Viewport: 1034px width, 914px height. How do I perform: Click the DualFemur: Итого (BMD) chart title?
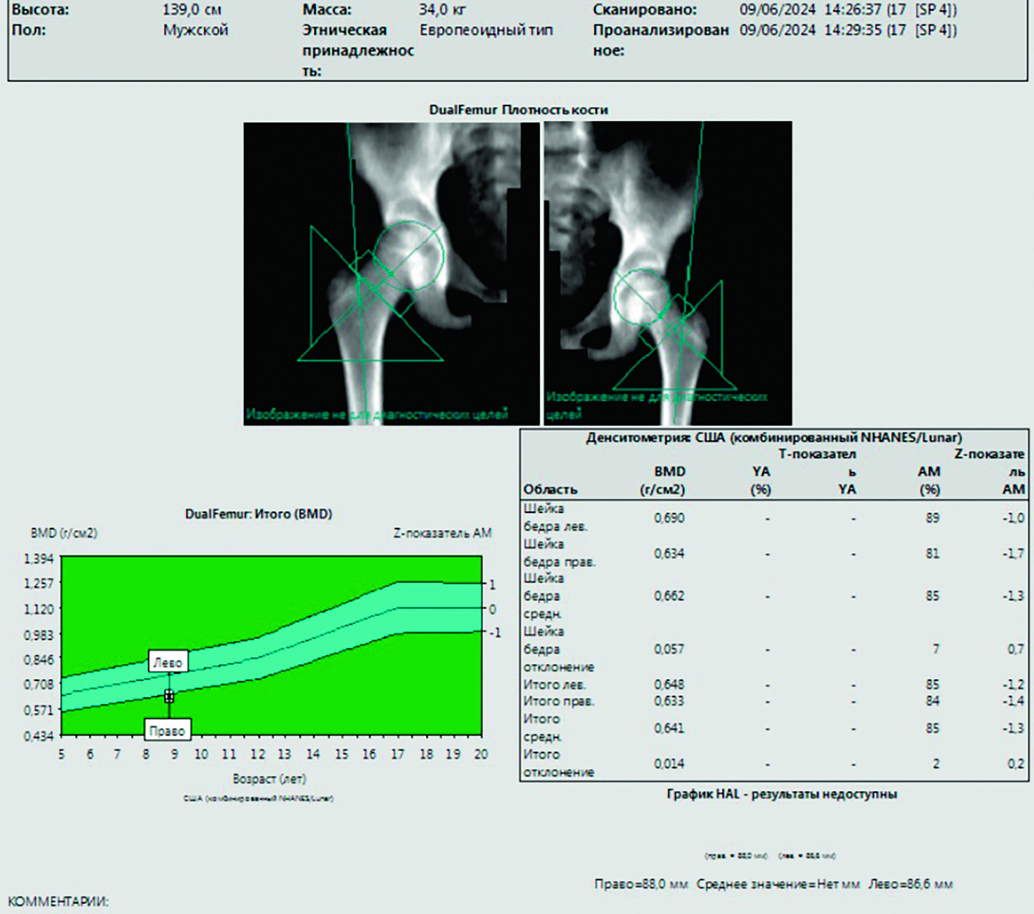pyautogui.click(x=258, y=514)
